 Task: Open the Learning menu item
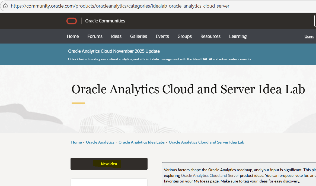[x=238, y=36]
